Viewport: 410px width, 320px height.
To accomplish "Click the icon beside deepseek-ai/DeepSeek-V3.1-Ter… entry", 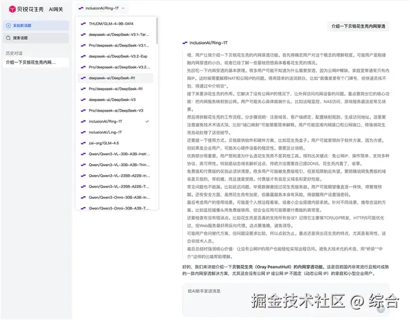I will [83, 35].
